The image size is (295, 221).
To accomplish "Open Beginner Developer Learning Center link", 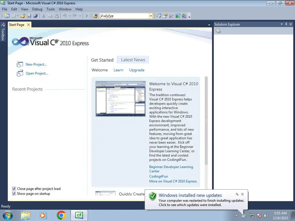I will 171,169.
